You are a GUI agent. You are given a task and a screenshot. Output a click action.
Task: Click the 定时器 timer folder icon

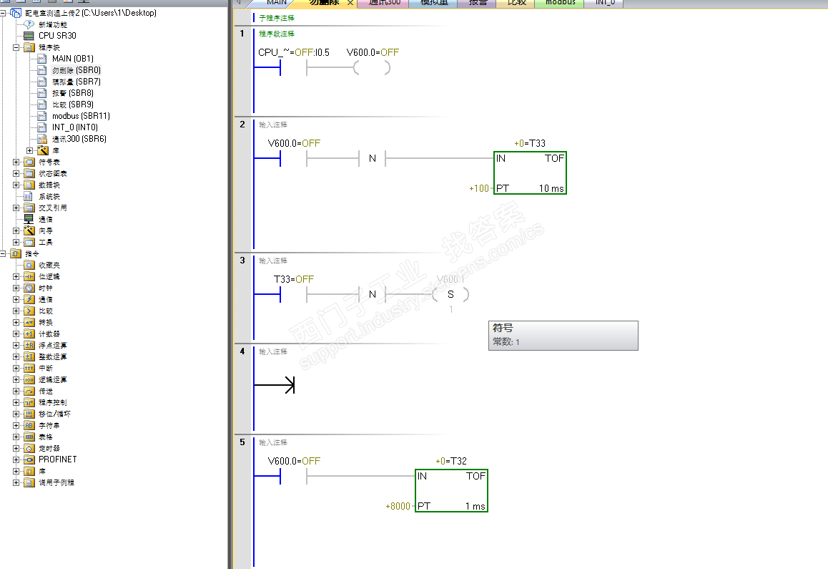[29, 449]
